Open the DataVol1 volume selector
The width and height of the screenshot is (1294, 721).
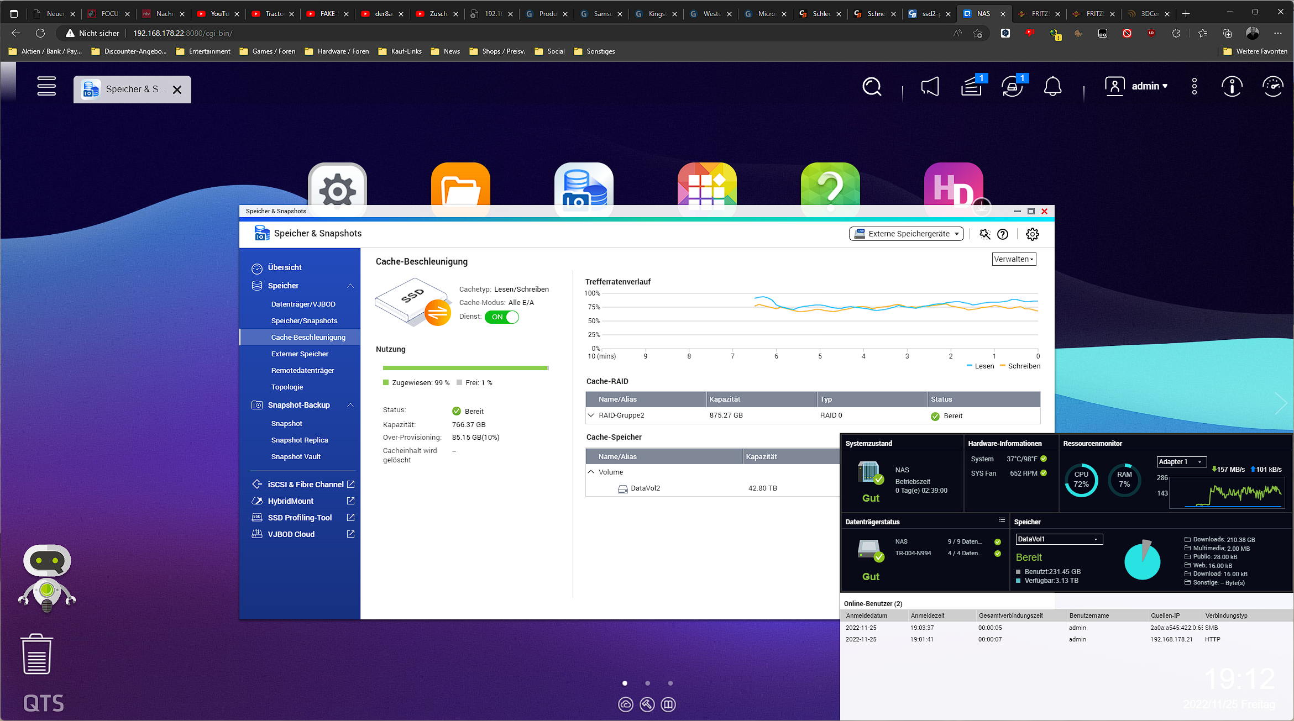[1059, 539]
